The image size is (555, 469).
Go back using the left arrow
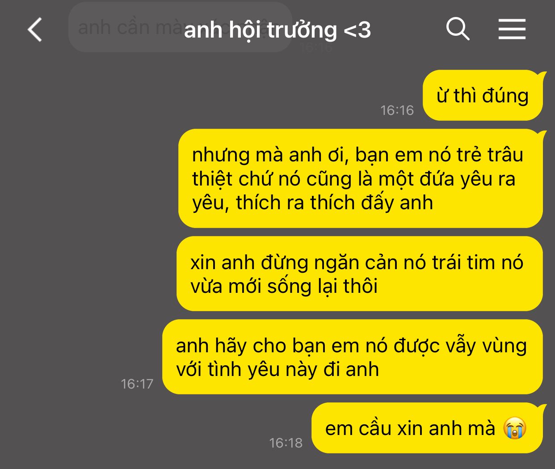[35, 30]
